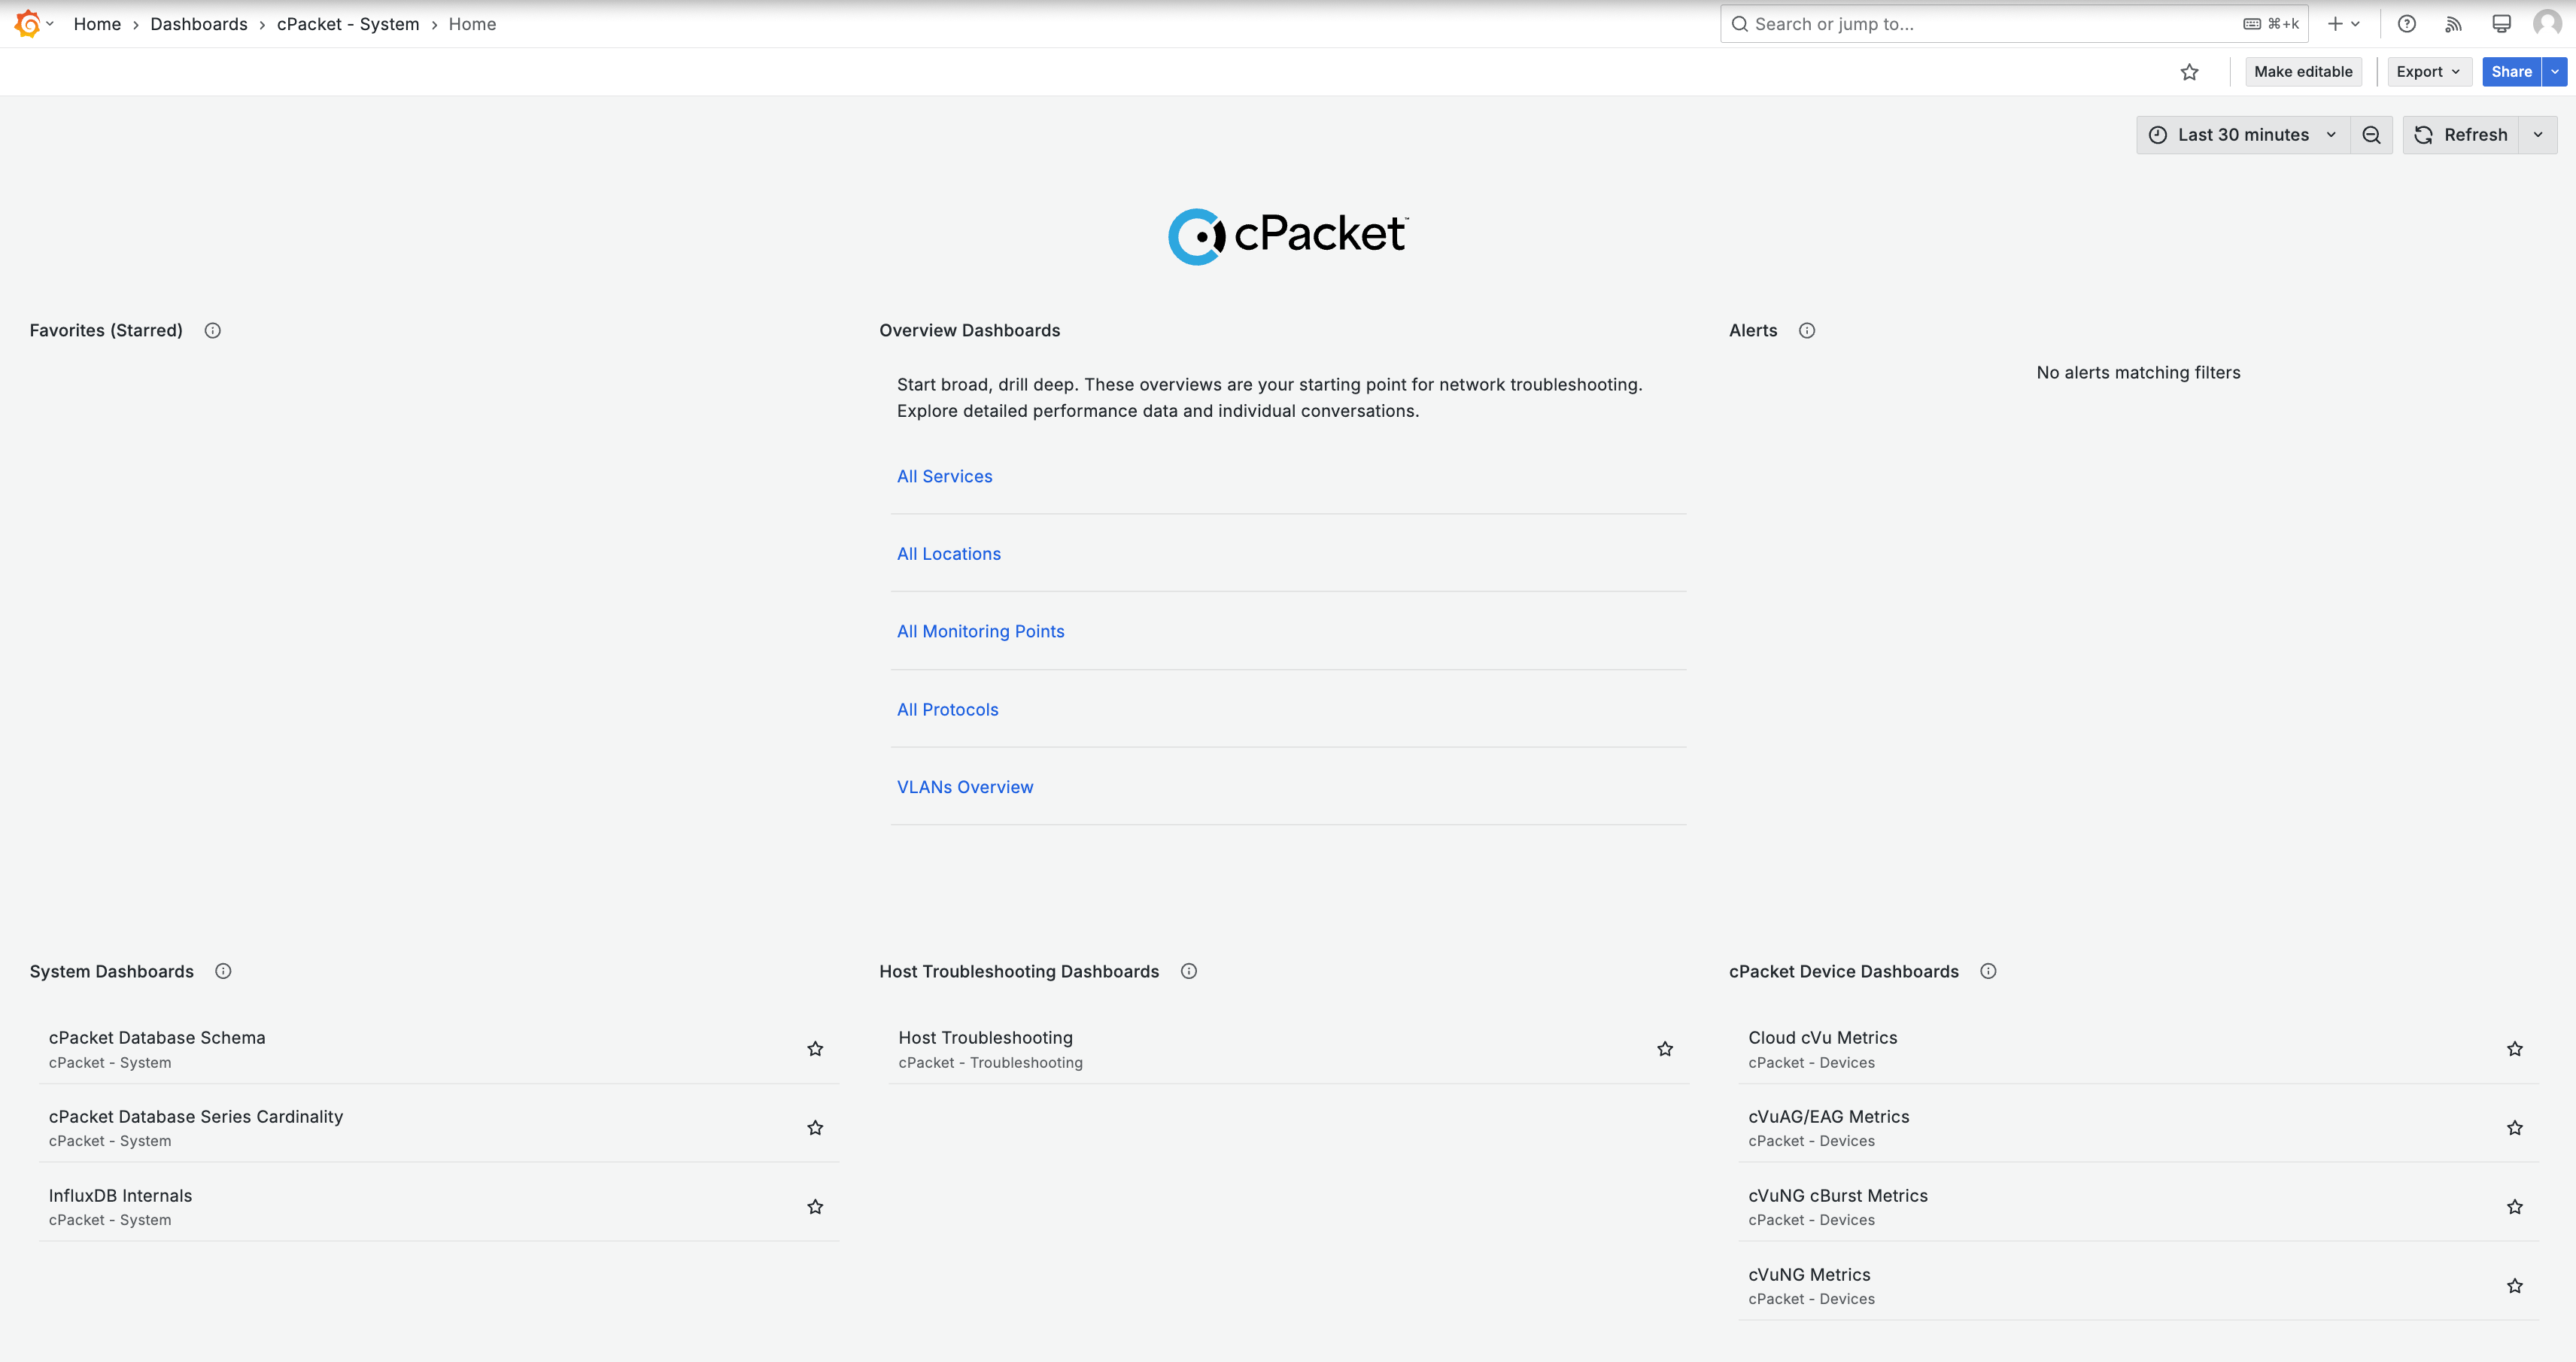Navigate to Dashboards breadcrumb
The width and height of the screenshot is (2576, 1362).
(199, 24)
